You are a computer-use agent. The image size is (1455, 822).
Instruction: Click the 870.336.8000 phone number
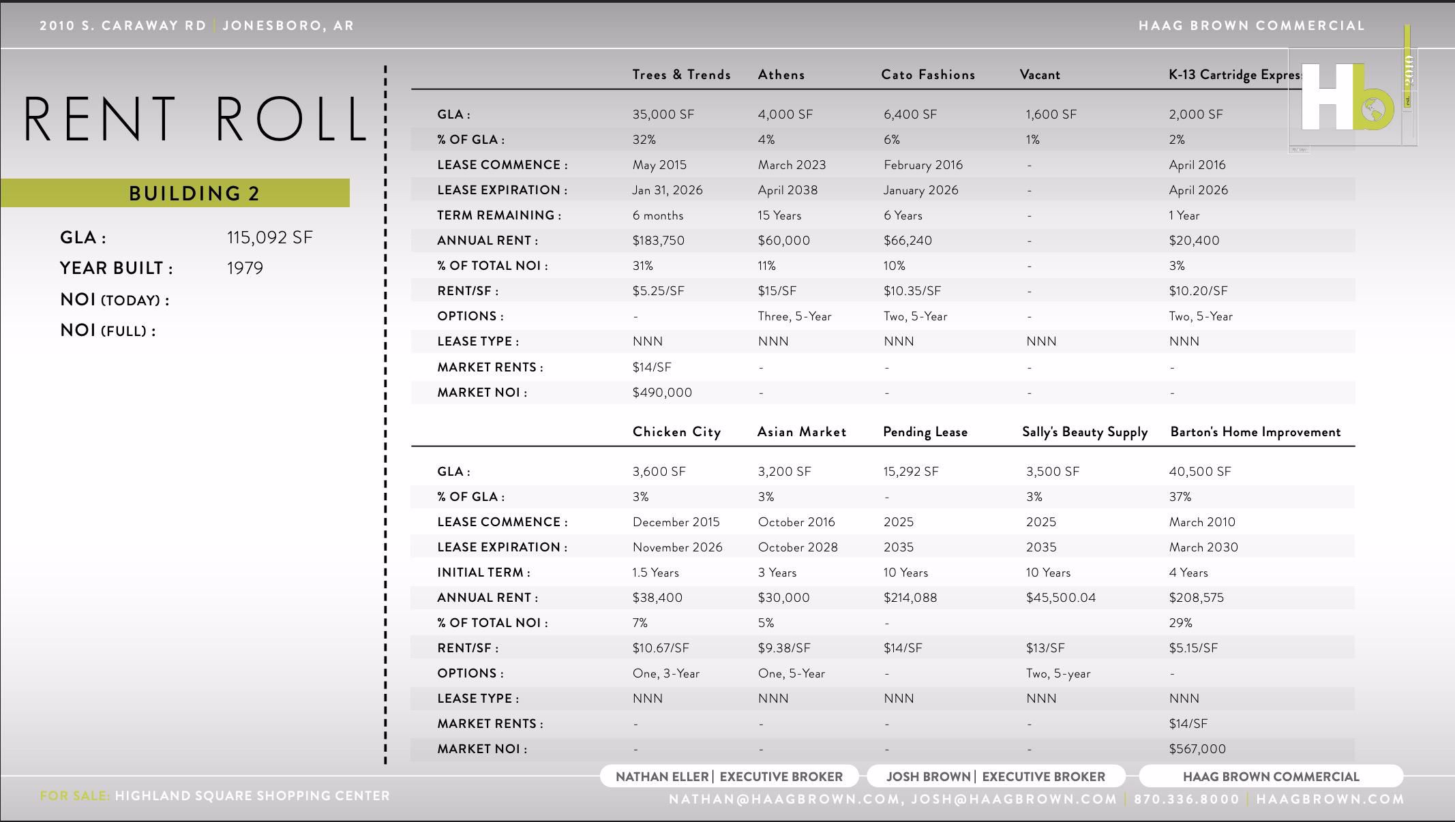1186,799
